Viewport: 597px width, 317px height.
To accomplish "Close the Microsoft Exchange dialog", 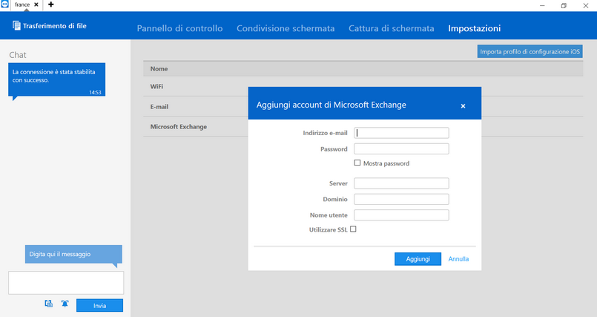I will click(463, 106).
